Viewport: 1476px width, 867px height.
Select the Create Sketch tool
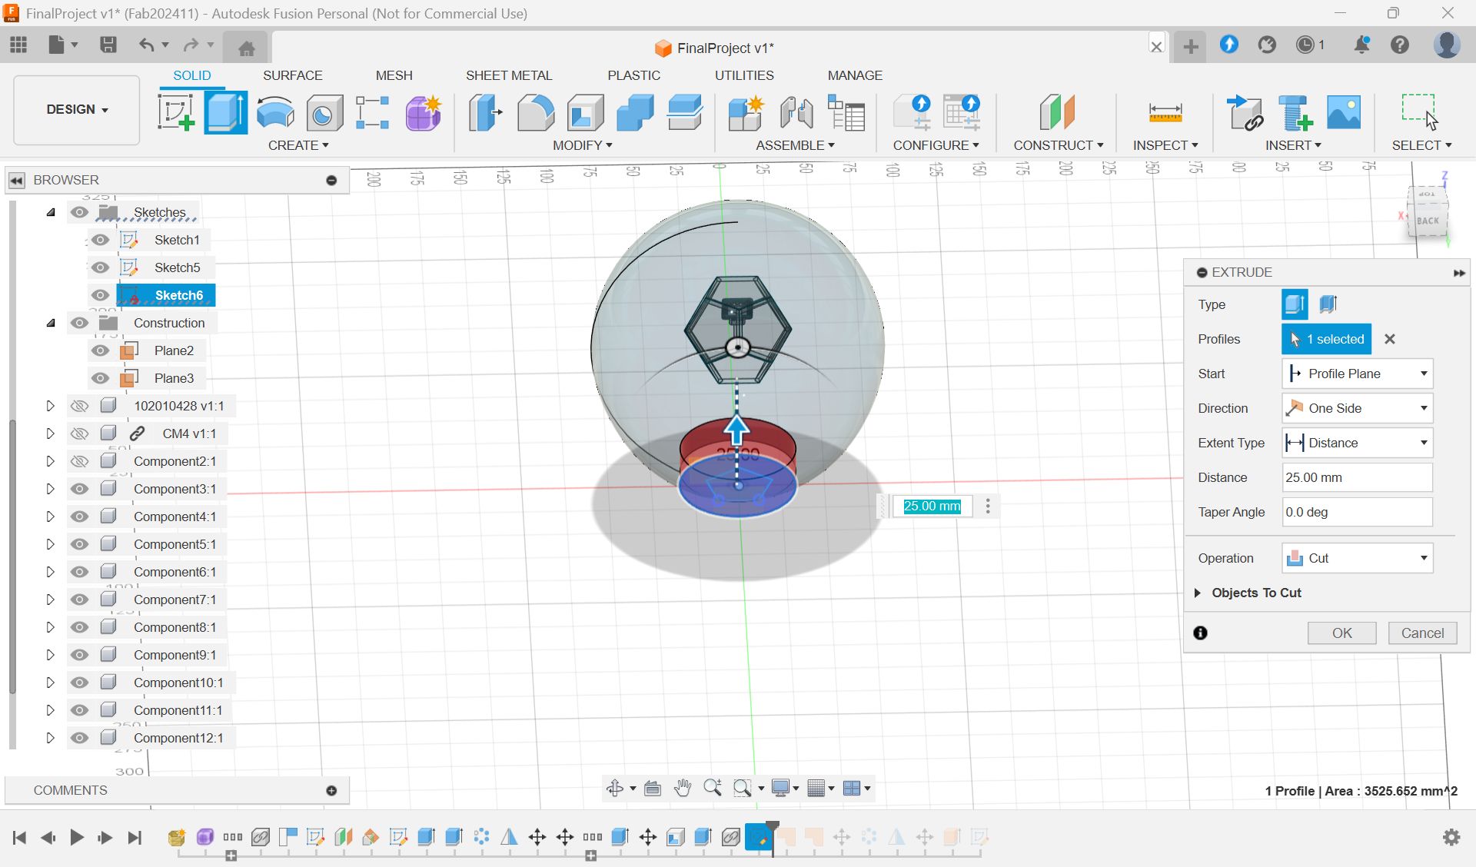176,113
